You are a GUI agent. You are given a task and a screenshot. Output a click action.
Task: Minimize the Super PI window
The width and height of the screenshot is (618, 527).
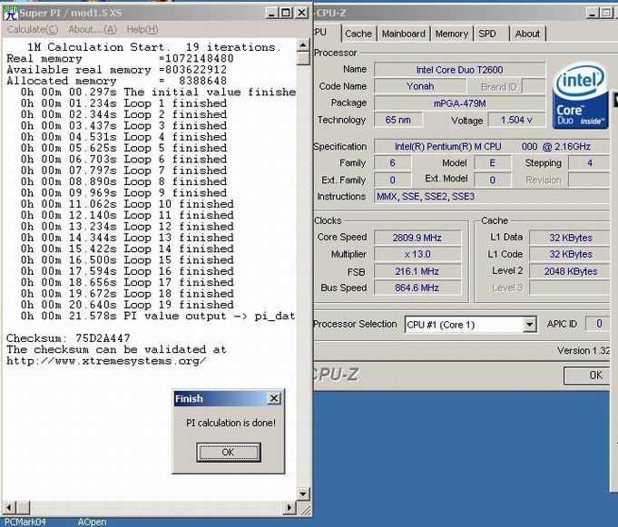point(271,13)
